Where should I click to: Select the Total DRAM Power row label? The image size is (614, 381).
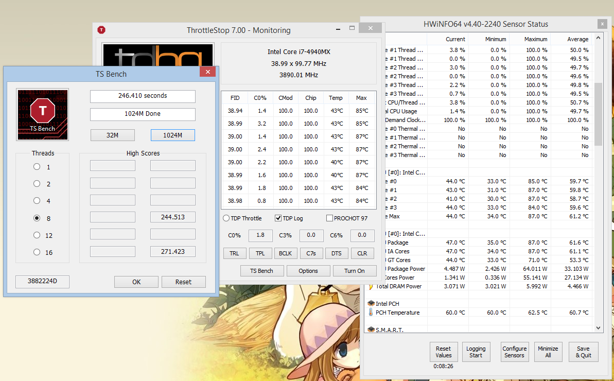[x=399, y=286]
